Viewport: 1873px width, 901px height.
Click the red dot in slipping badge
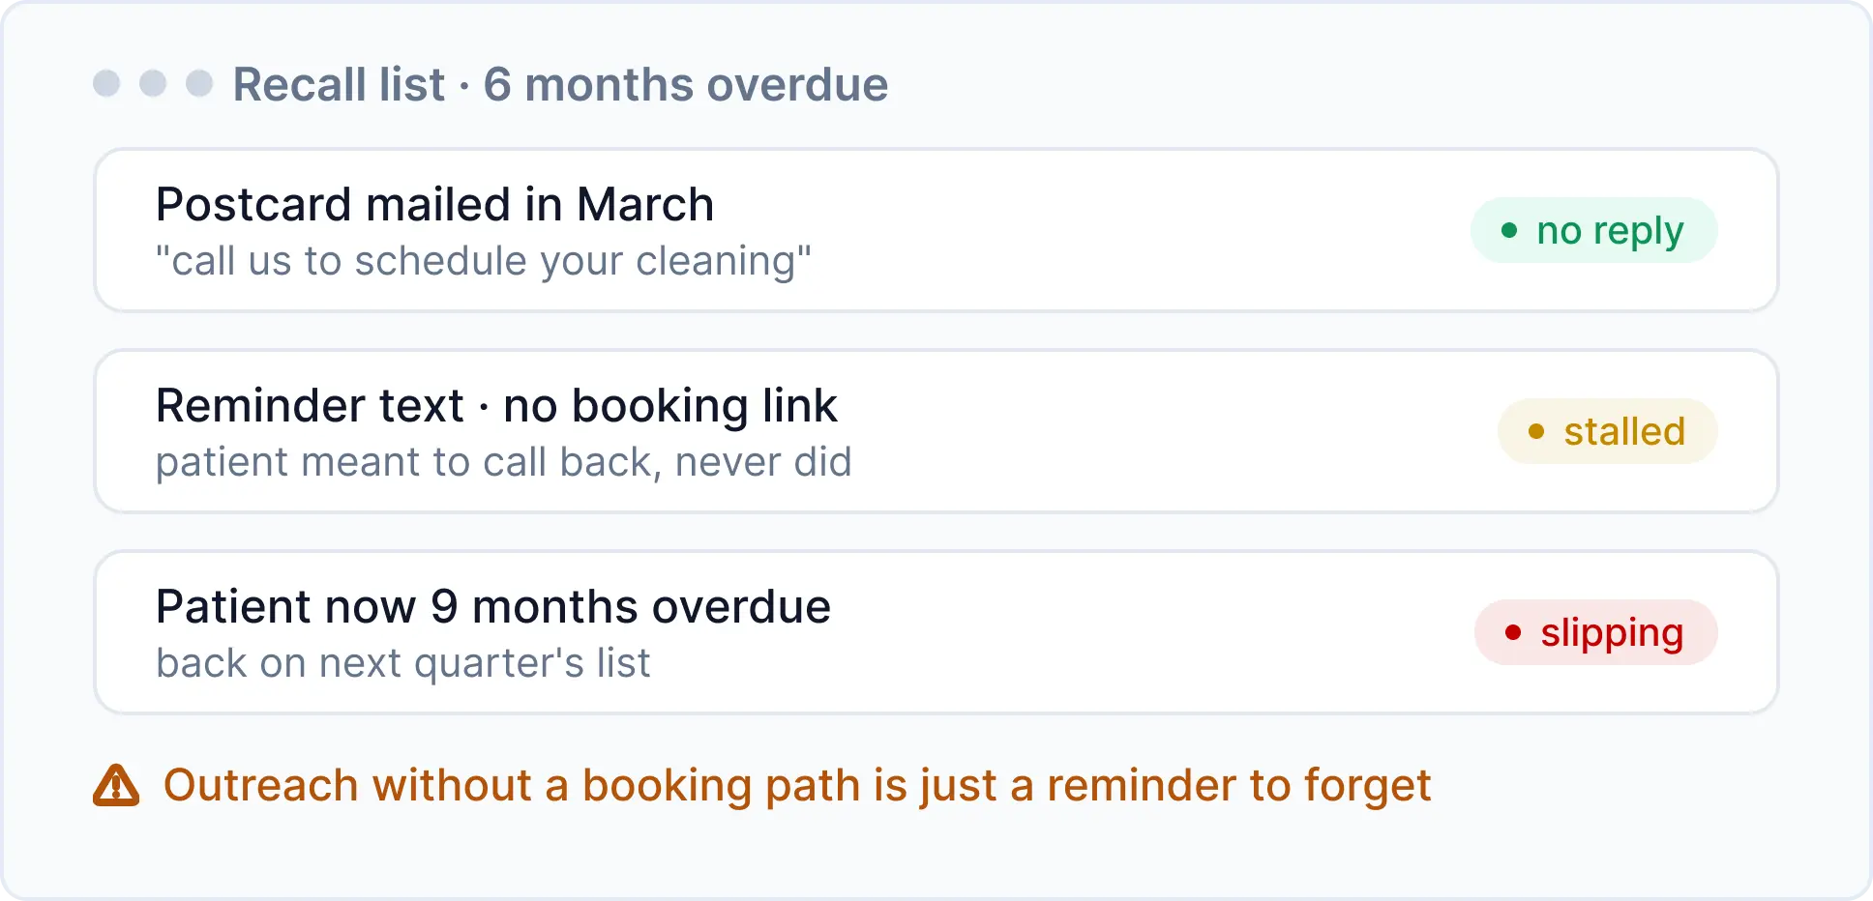(x=1513, y=632)
